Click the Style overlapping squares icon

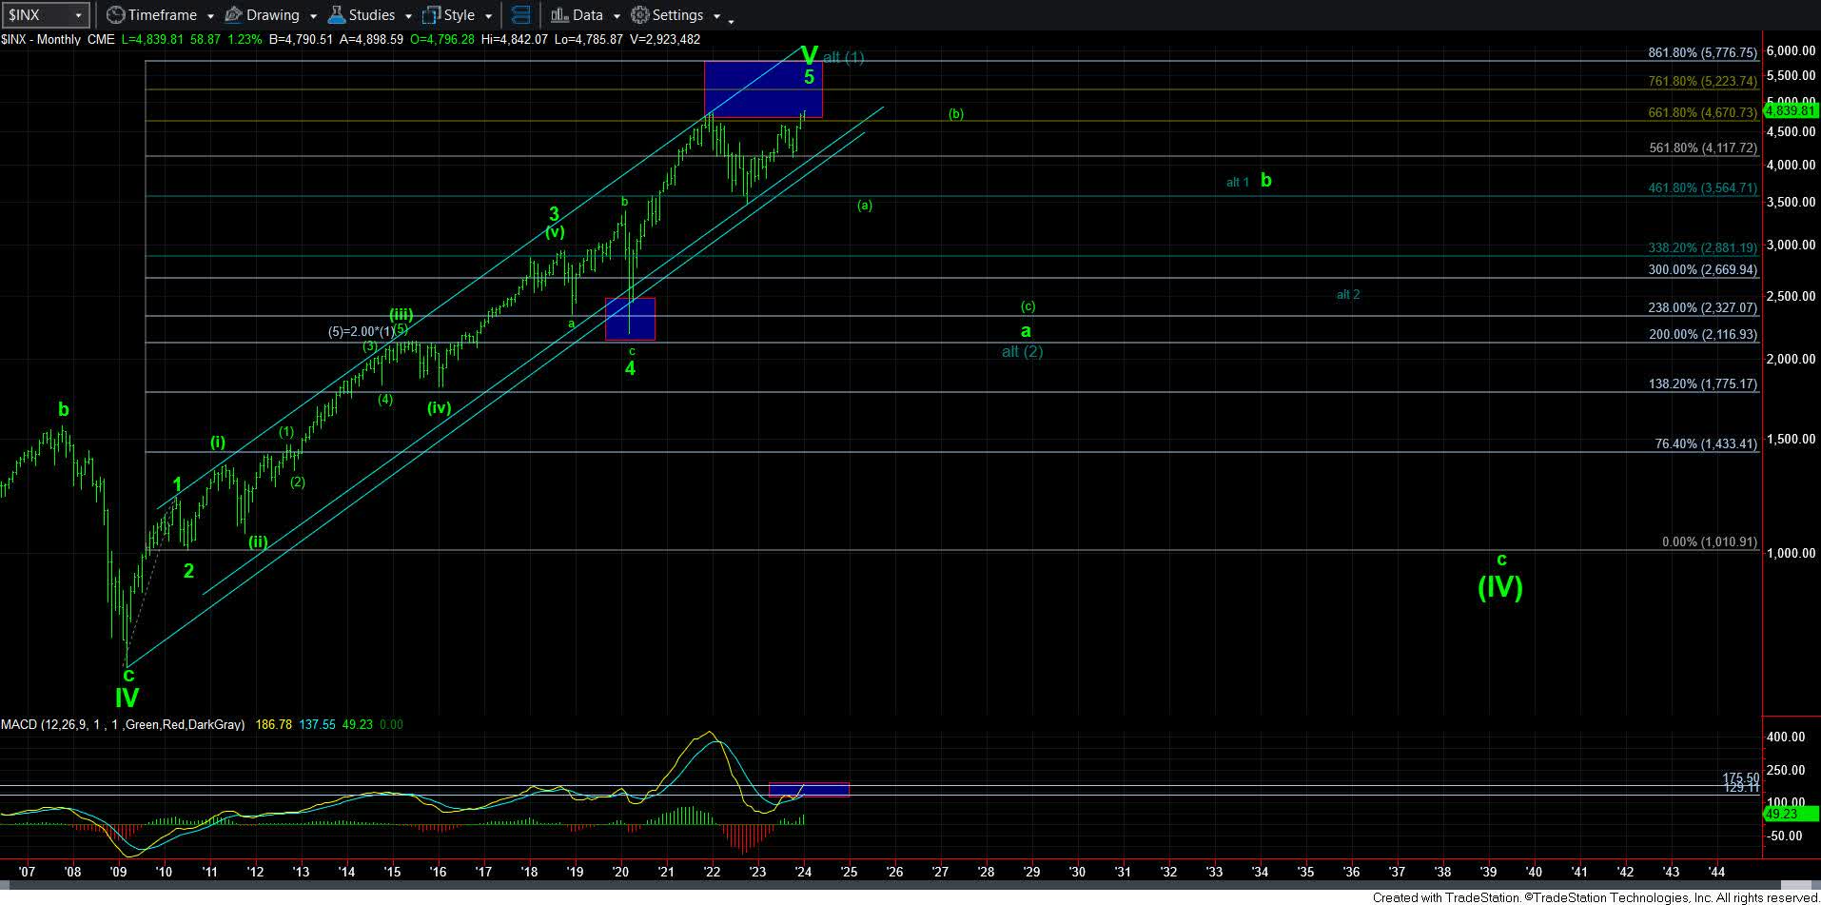tap(431, 15)
